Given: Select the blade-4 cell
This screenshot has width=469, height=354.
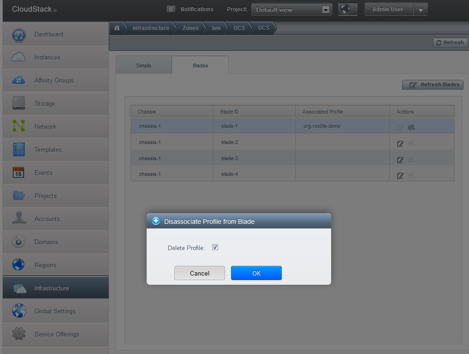Looking at the screenshot, I should 254,174.
